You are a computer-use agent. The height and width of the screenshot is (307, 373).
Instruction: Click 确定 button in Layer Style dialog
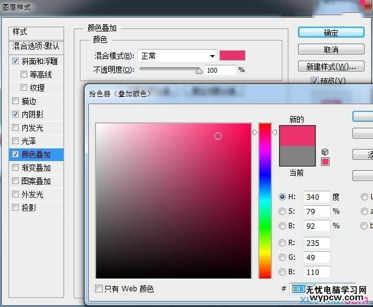(x=331, y=33)
